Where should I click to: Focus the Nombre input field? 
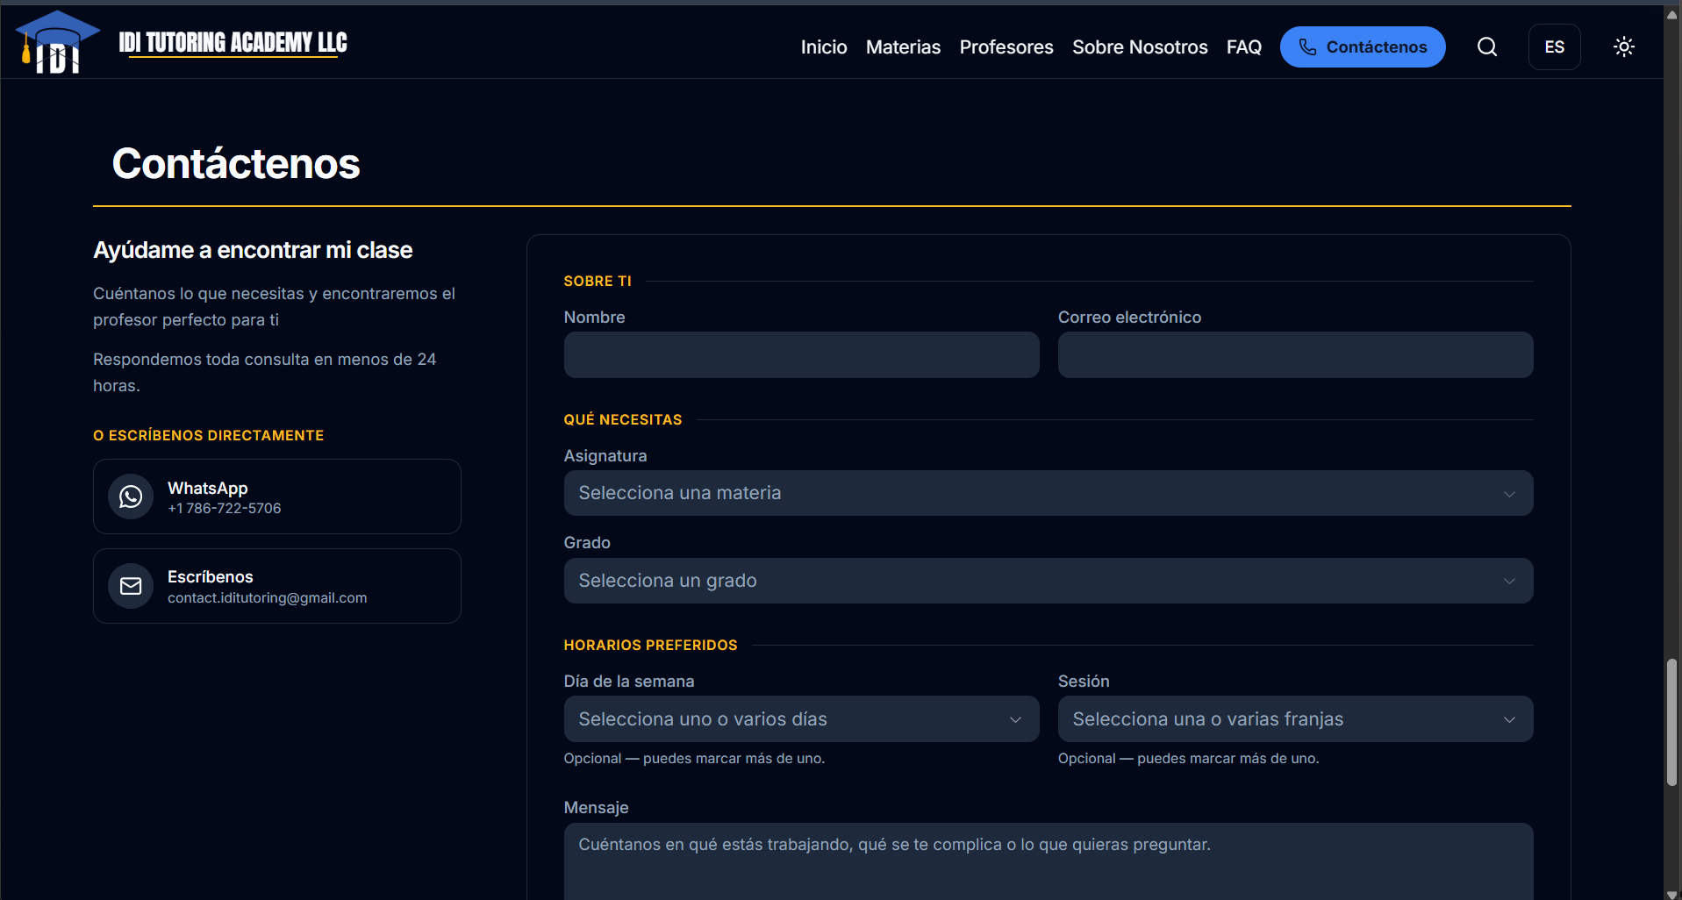click(801, 354)
